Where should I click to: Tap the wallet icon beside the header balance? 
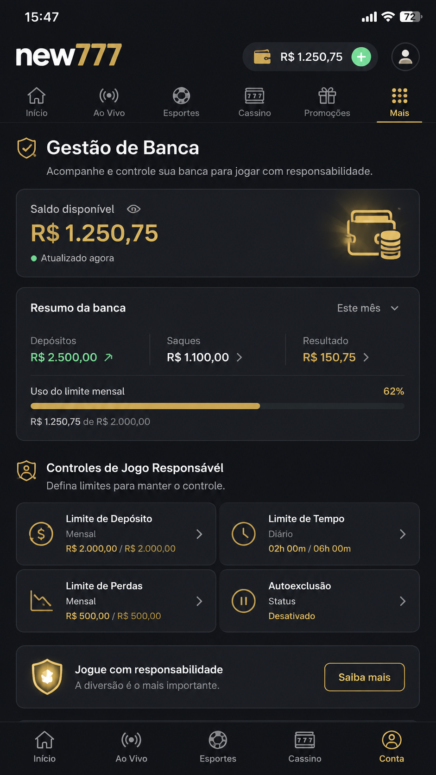tap(262, 57)
